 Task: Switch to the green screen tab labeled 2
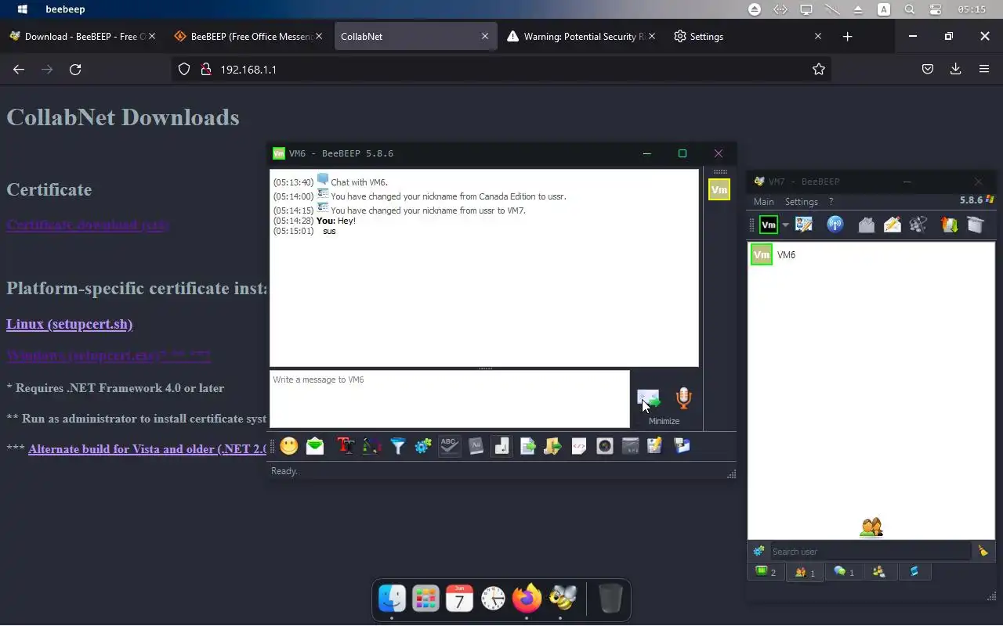pos(766,572)
